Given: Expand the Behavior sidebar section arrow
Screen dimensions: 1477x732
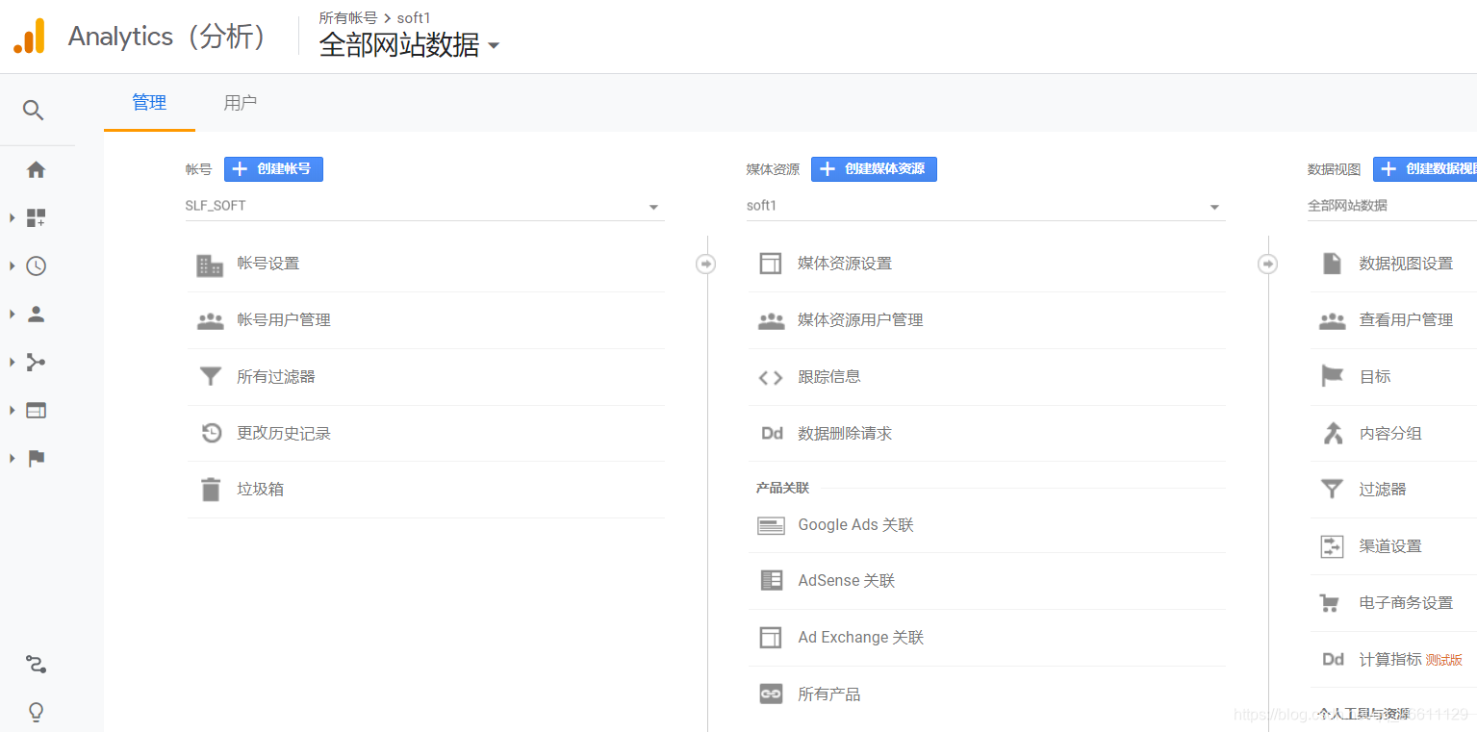Looking at the screenshot, I should 12,411.
